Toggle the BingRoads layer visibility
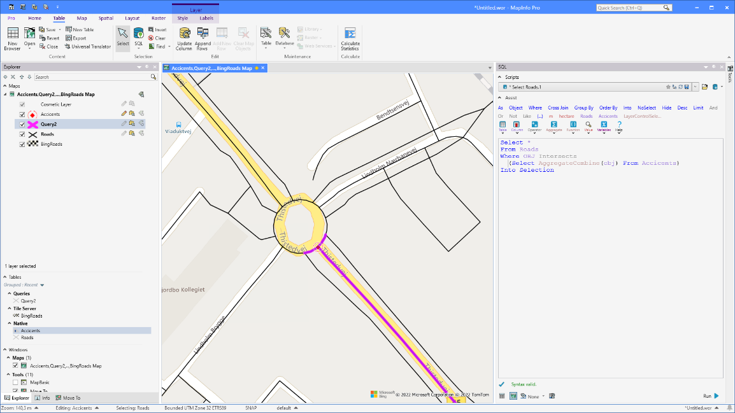The image size is (735, 413). tap(24, 144)
